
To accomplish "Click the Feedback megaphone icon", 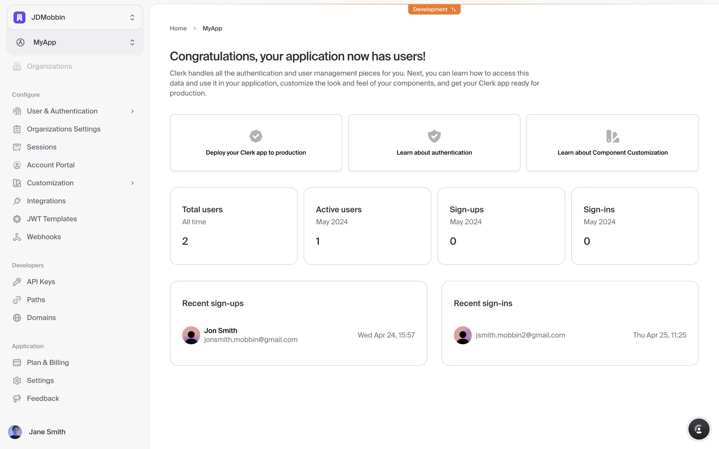I will (17, 398).
